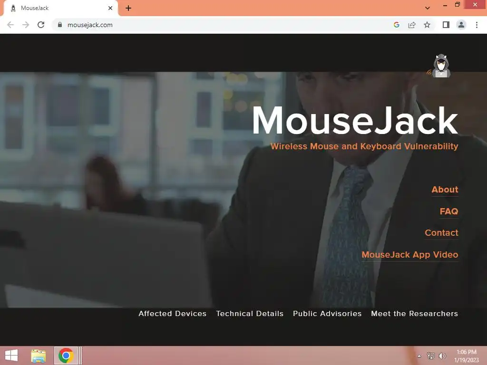Screen dimensions: 487x365
Task: Go to Meet the Researchers
Action: [x=414, y=314]
